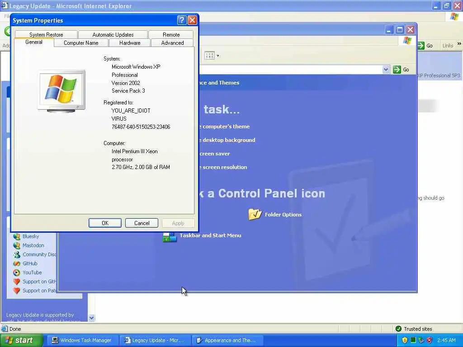Viewport: 463px width, 347px height.
Task: Click the Control Panel address bar field
Action: tap(291, 70)
